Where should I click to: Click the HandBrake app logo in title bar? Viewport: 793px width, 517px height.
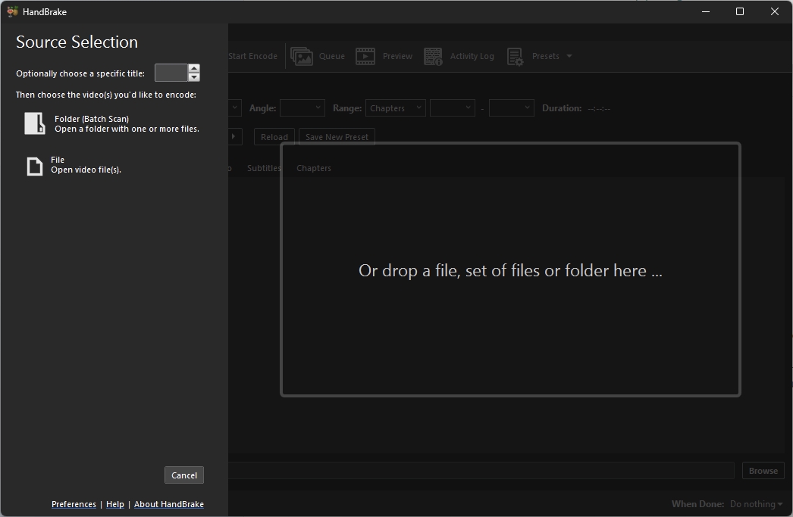point(12,11)
